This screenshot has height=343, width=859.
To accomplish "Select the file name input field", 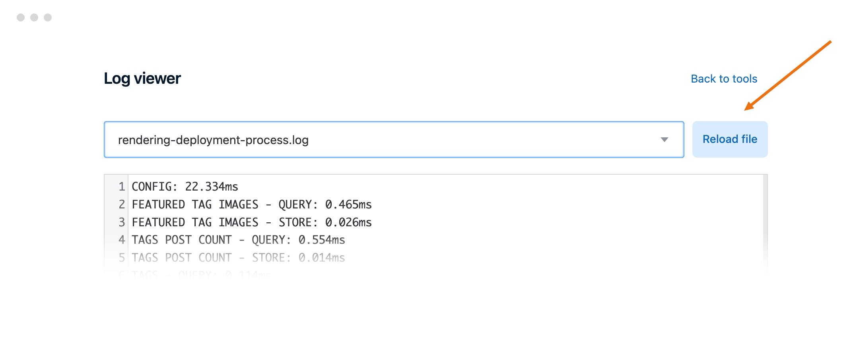I will coord(278,139).
